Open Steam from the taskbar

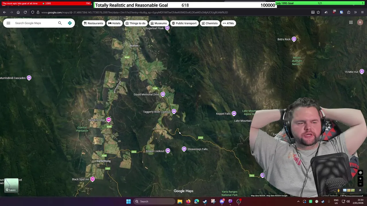click(205, 201)
